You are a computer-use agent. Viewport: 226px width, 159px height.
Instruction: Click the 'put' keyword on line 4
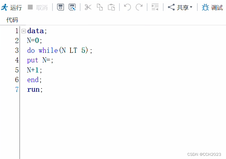click(33, 60)
